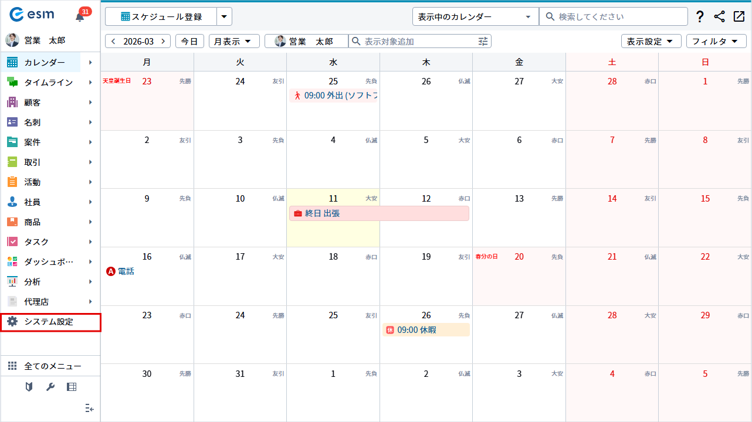
Task: Open the 月表示 view dropdown
Action: pos(234,41)
